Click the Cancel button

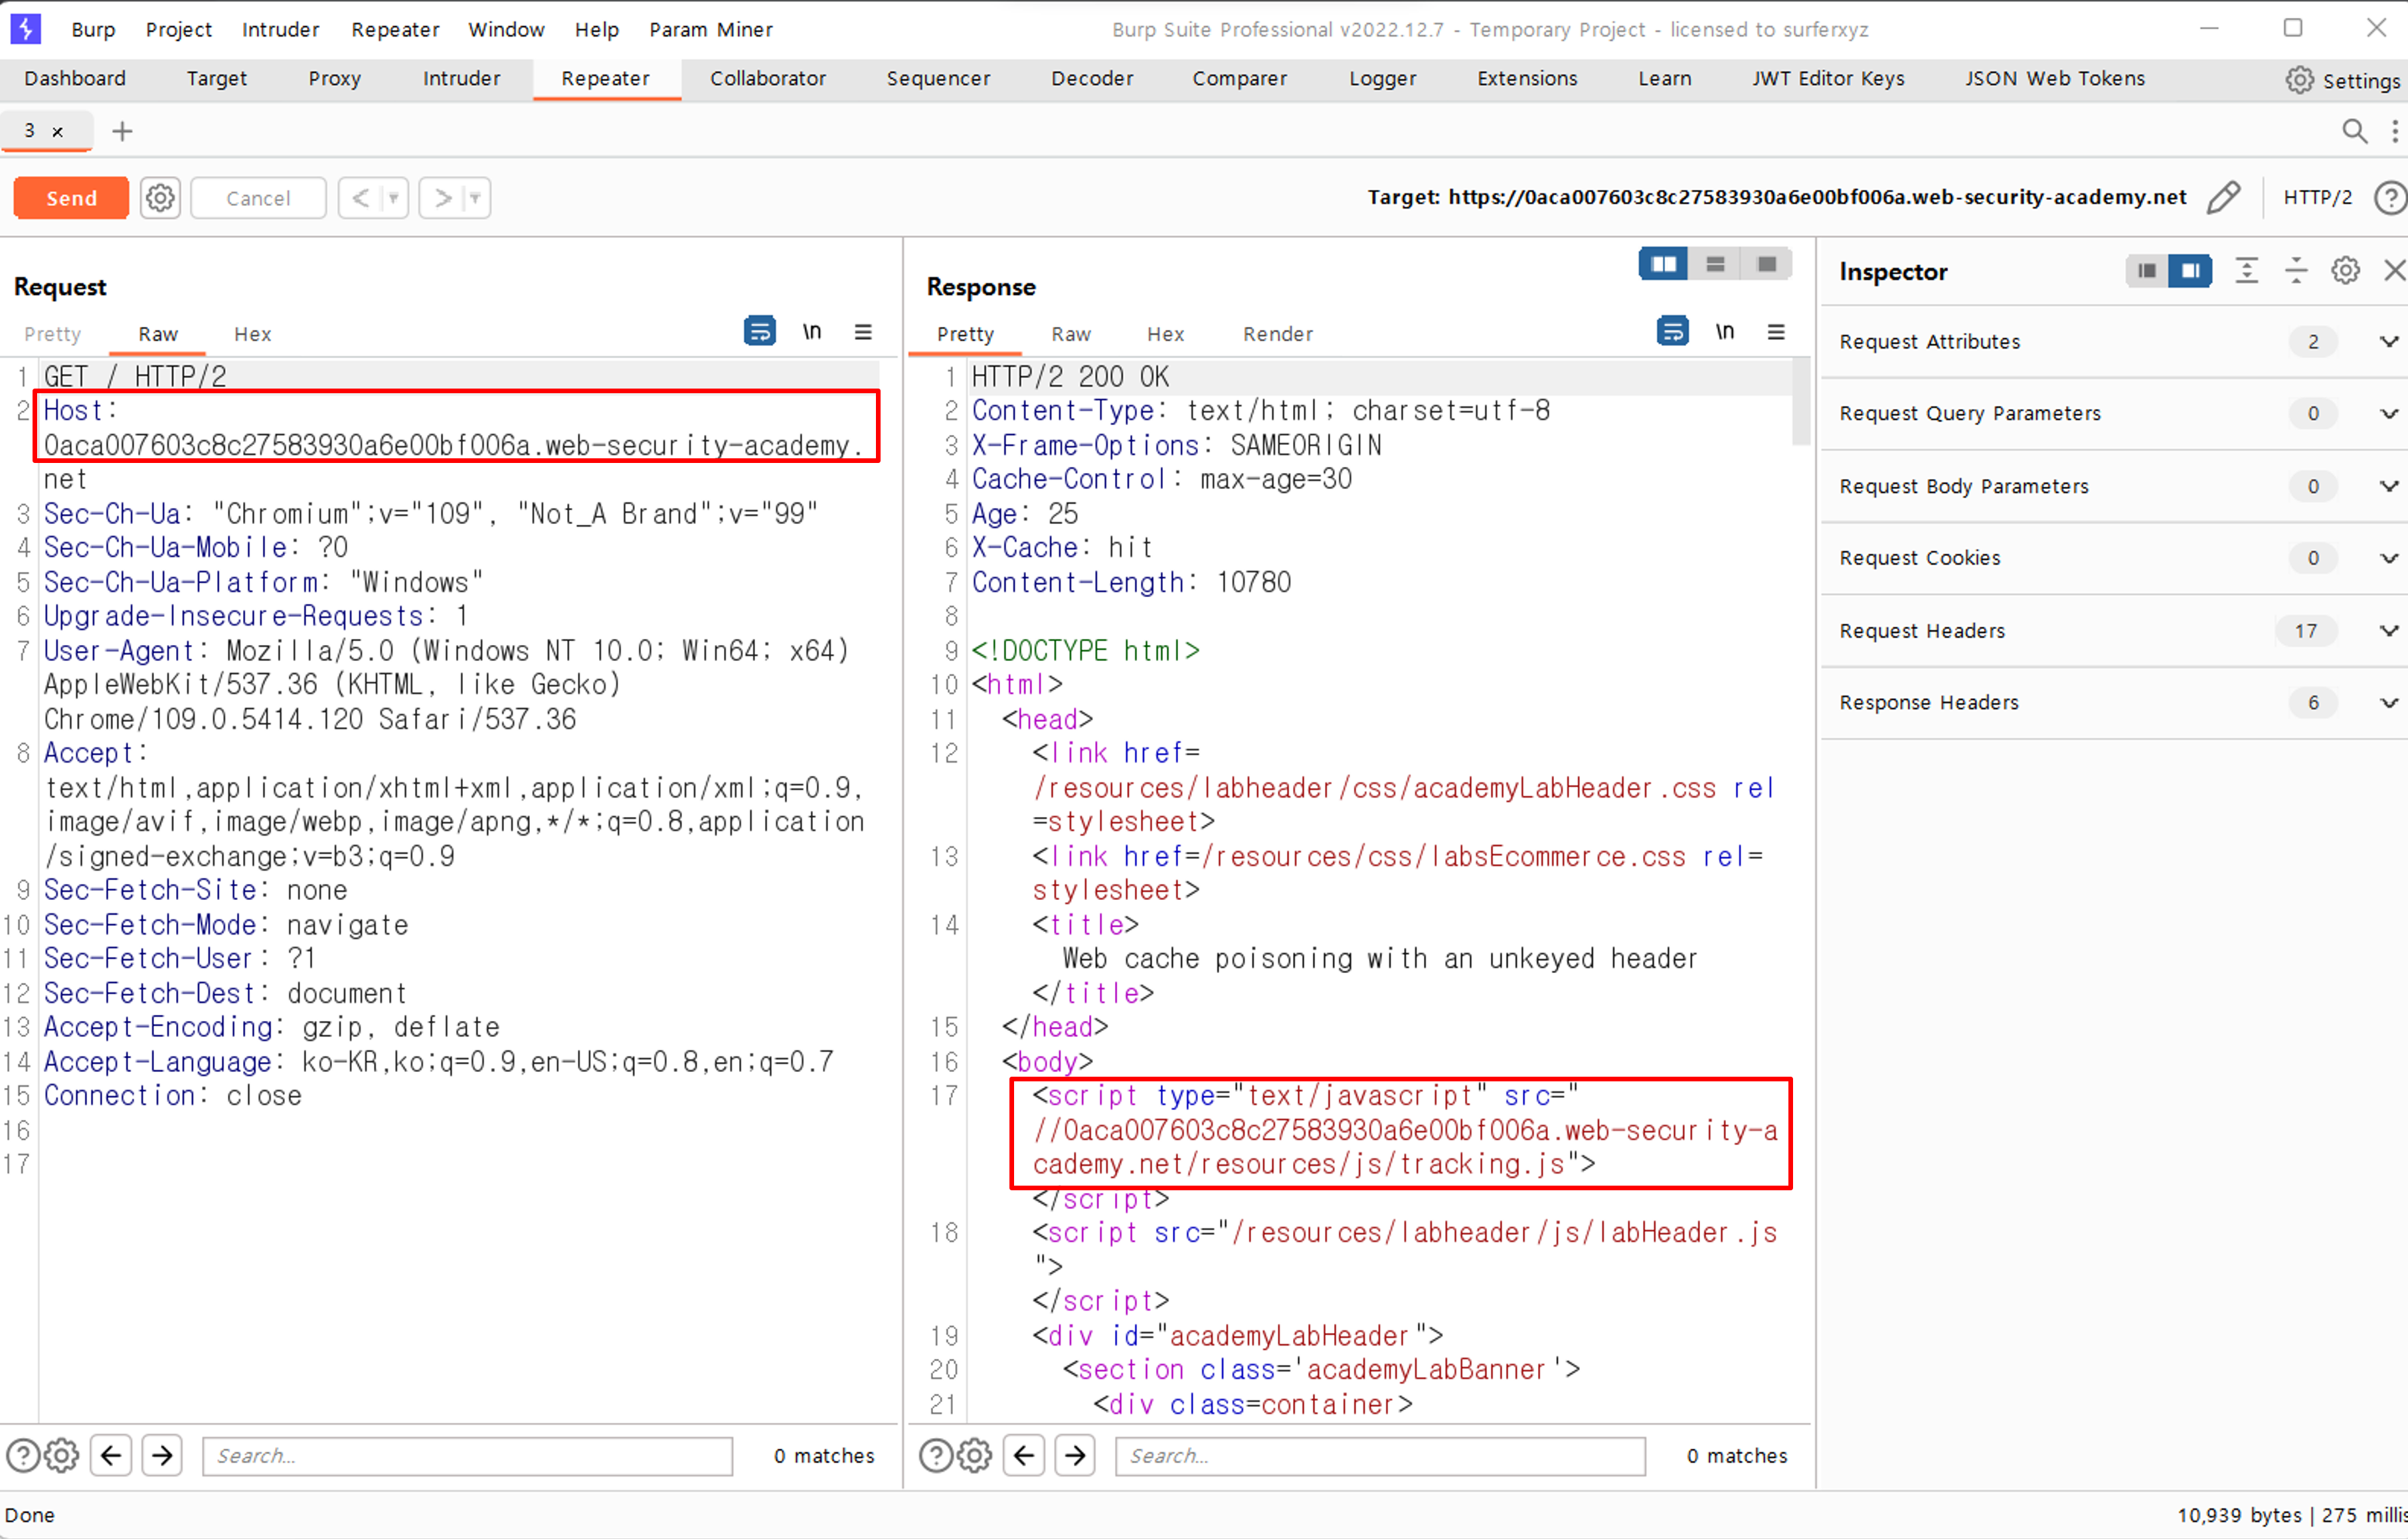pyautogui.click(x=258, y=198)
